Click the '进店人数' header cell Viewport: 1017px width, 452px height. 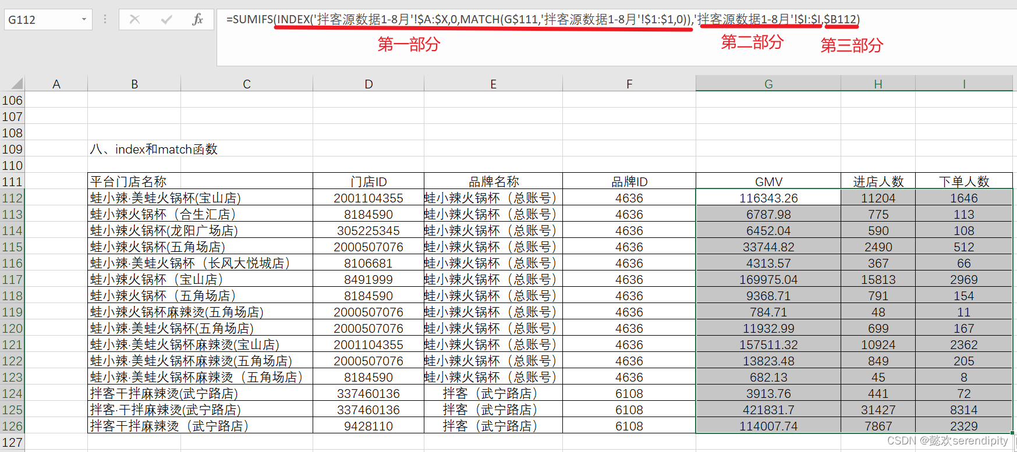coord(878,181)
